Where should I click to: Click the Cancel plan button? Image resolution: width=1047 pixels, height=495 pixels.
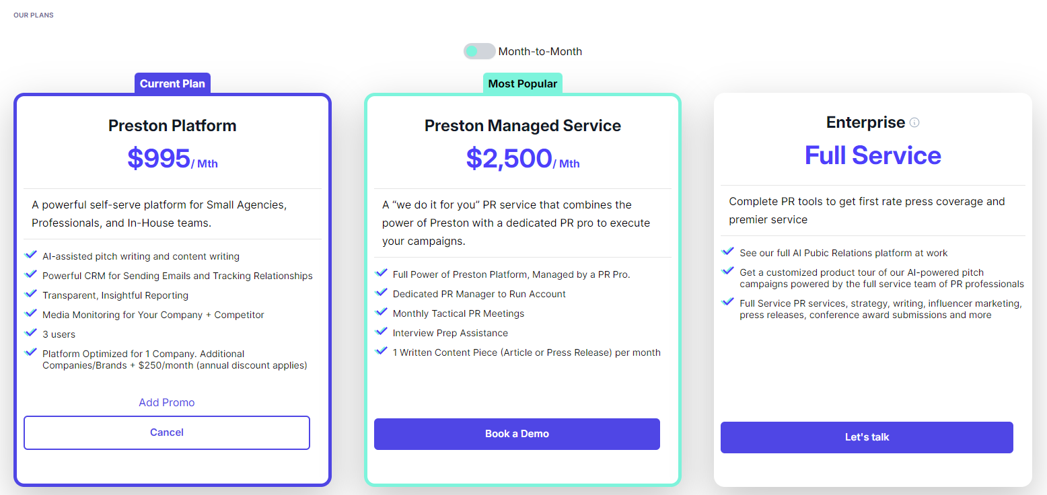point(167,432)
